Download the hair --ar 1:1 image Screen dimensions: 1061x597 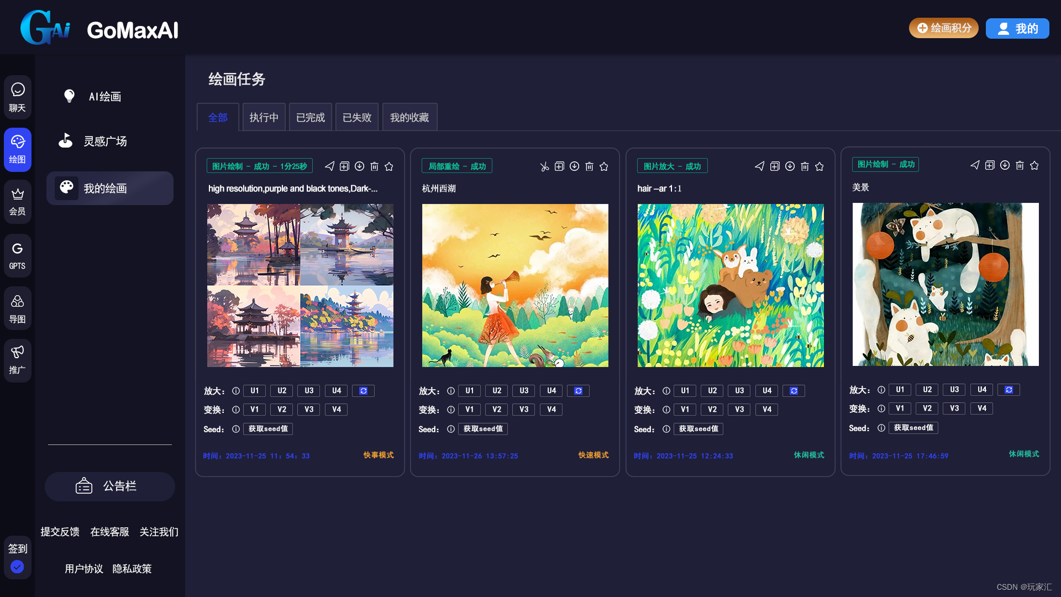(x=790, y=166)
